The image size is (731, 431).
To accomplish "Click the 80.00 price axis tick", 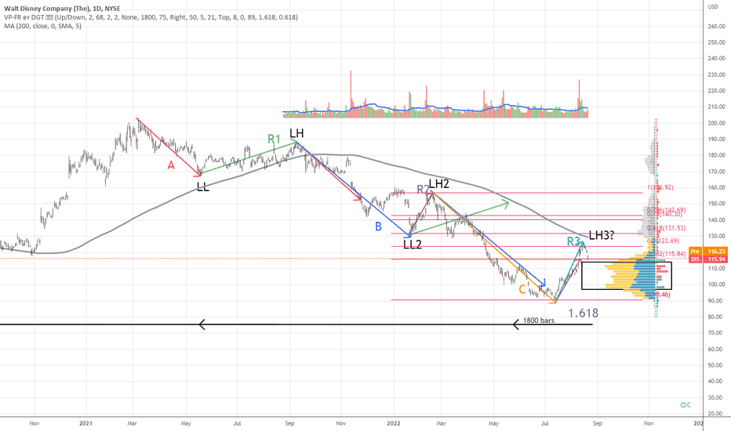I will tap(715, 317).
